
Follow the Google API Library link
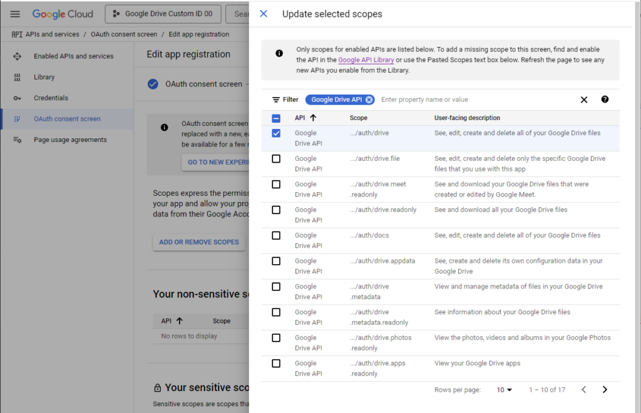(366, 59)
